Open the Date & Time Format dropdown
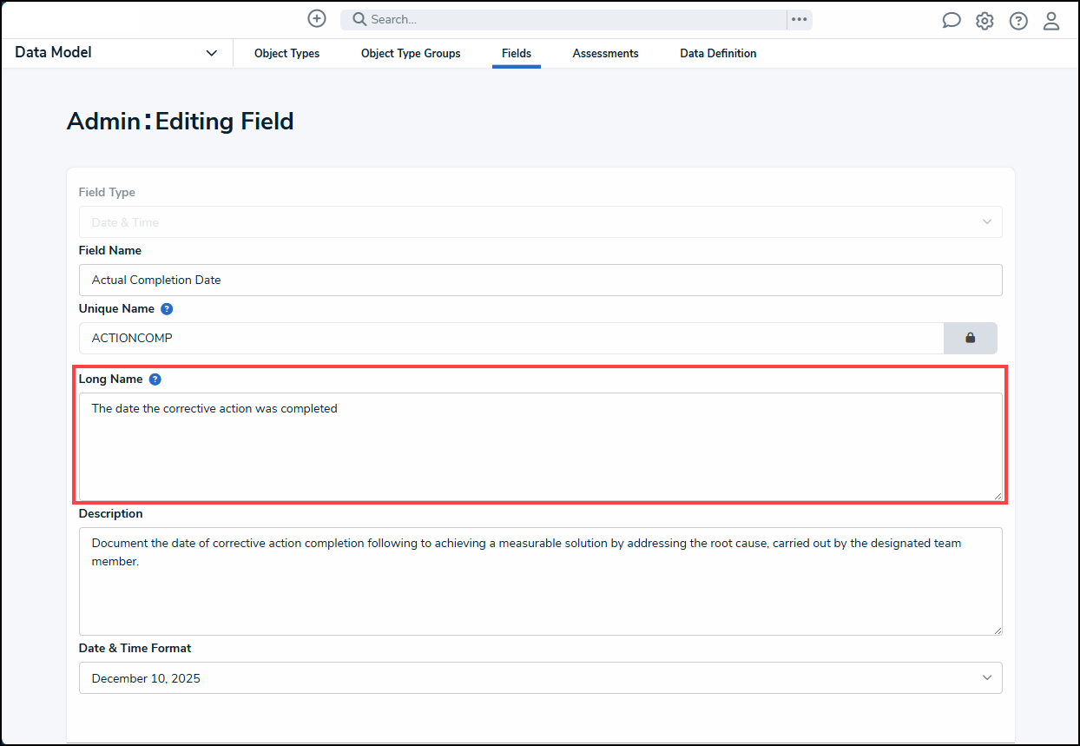 pos(540,678)
